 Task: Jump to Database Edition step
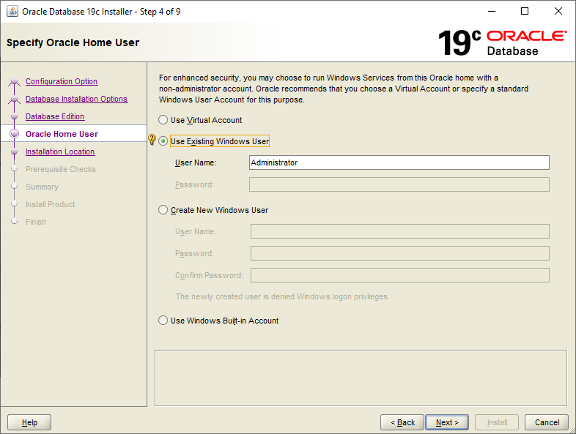[x=55, y=116]
